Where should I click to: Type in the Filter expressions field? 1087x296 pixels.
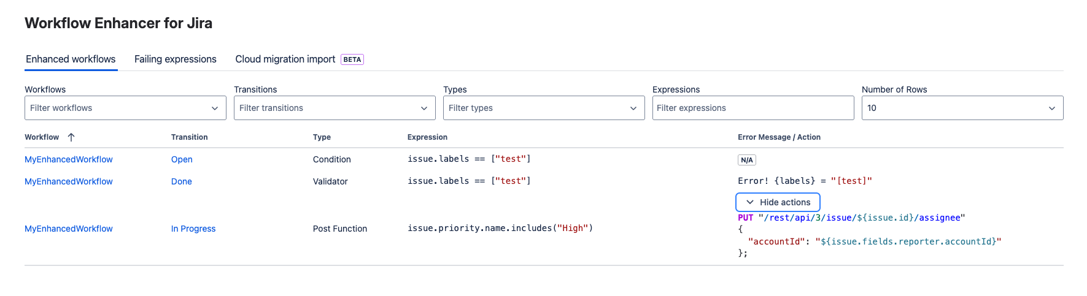(752, 108)
